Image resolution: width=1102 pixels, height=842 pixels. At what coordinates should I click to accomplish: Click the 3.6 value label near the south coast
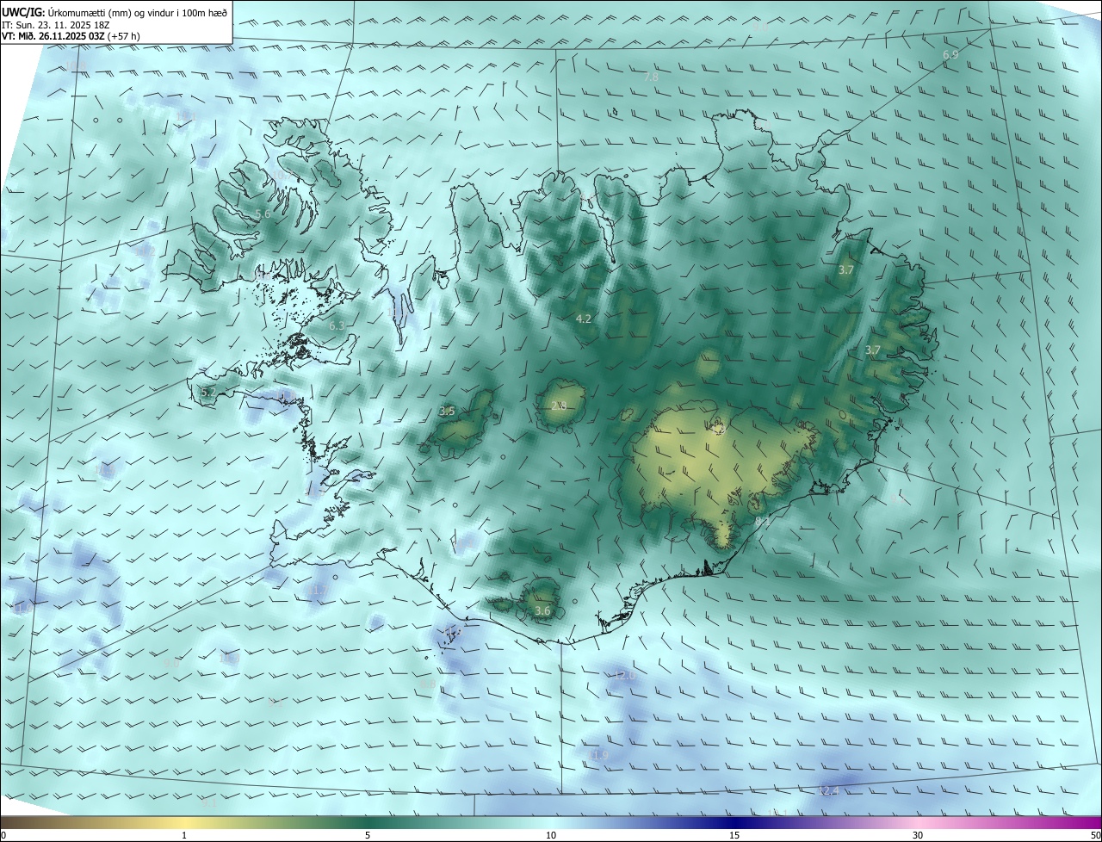pyautogui.click(x=542, y=611)
